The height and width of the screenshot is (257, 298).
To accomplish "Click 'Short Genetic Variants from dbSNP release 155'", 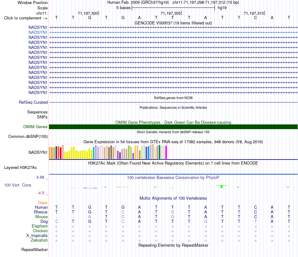I will (x=173, y=132).
